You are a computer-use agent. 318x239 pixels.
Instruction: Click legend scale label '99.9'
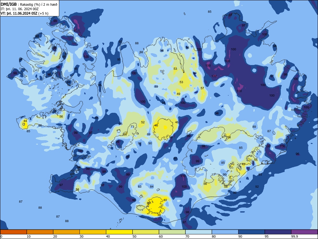[x=294, y=236]
